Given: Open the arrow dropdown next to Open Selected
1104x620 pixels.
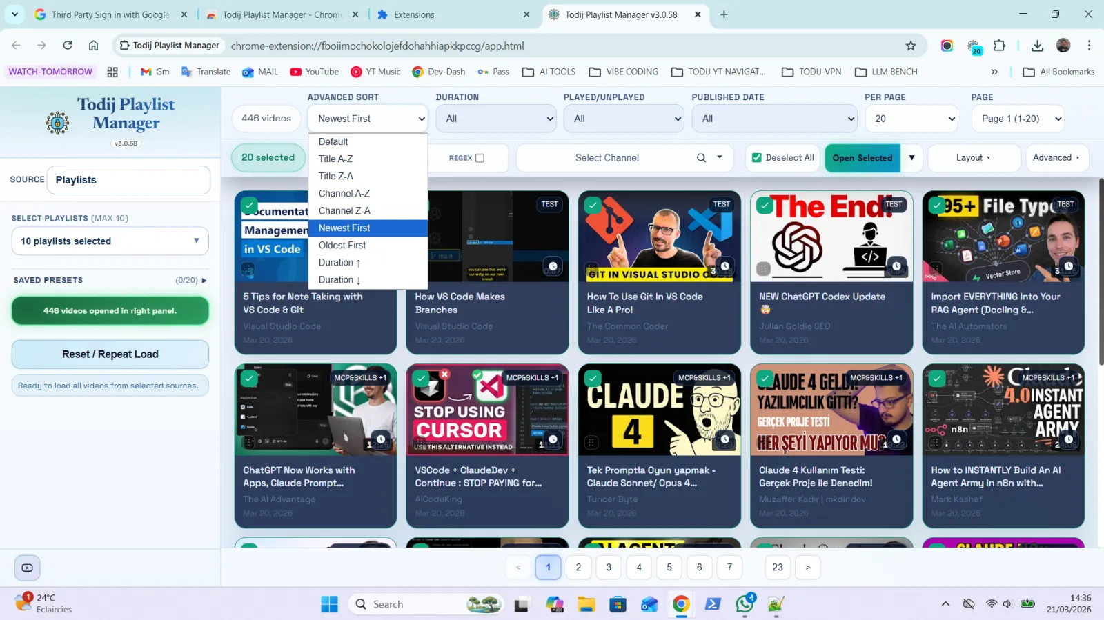Looking at the screenshot, I should (911, 158).
